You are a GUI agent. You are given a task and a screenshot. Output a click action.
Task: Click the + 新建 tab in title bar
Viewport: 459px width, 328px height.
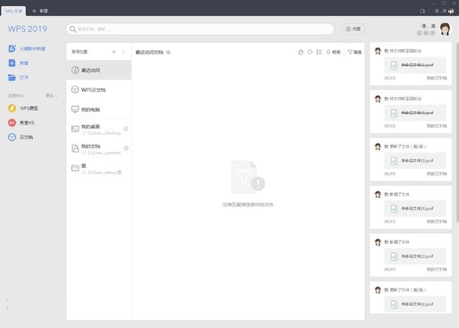tap(40, 11)
